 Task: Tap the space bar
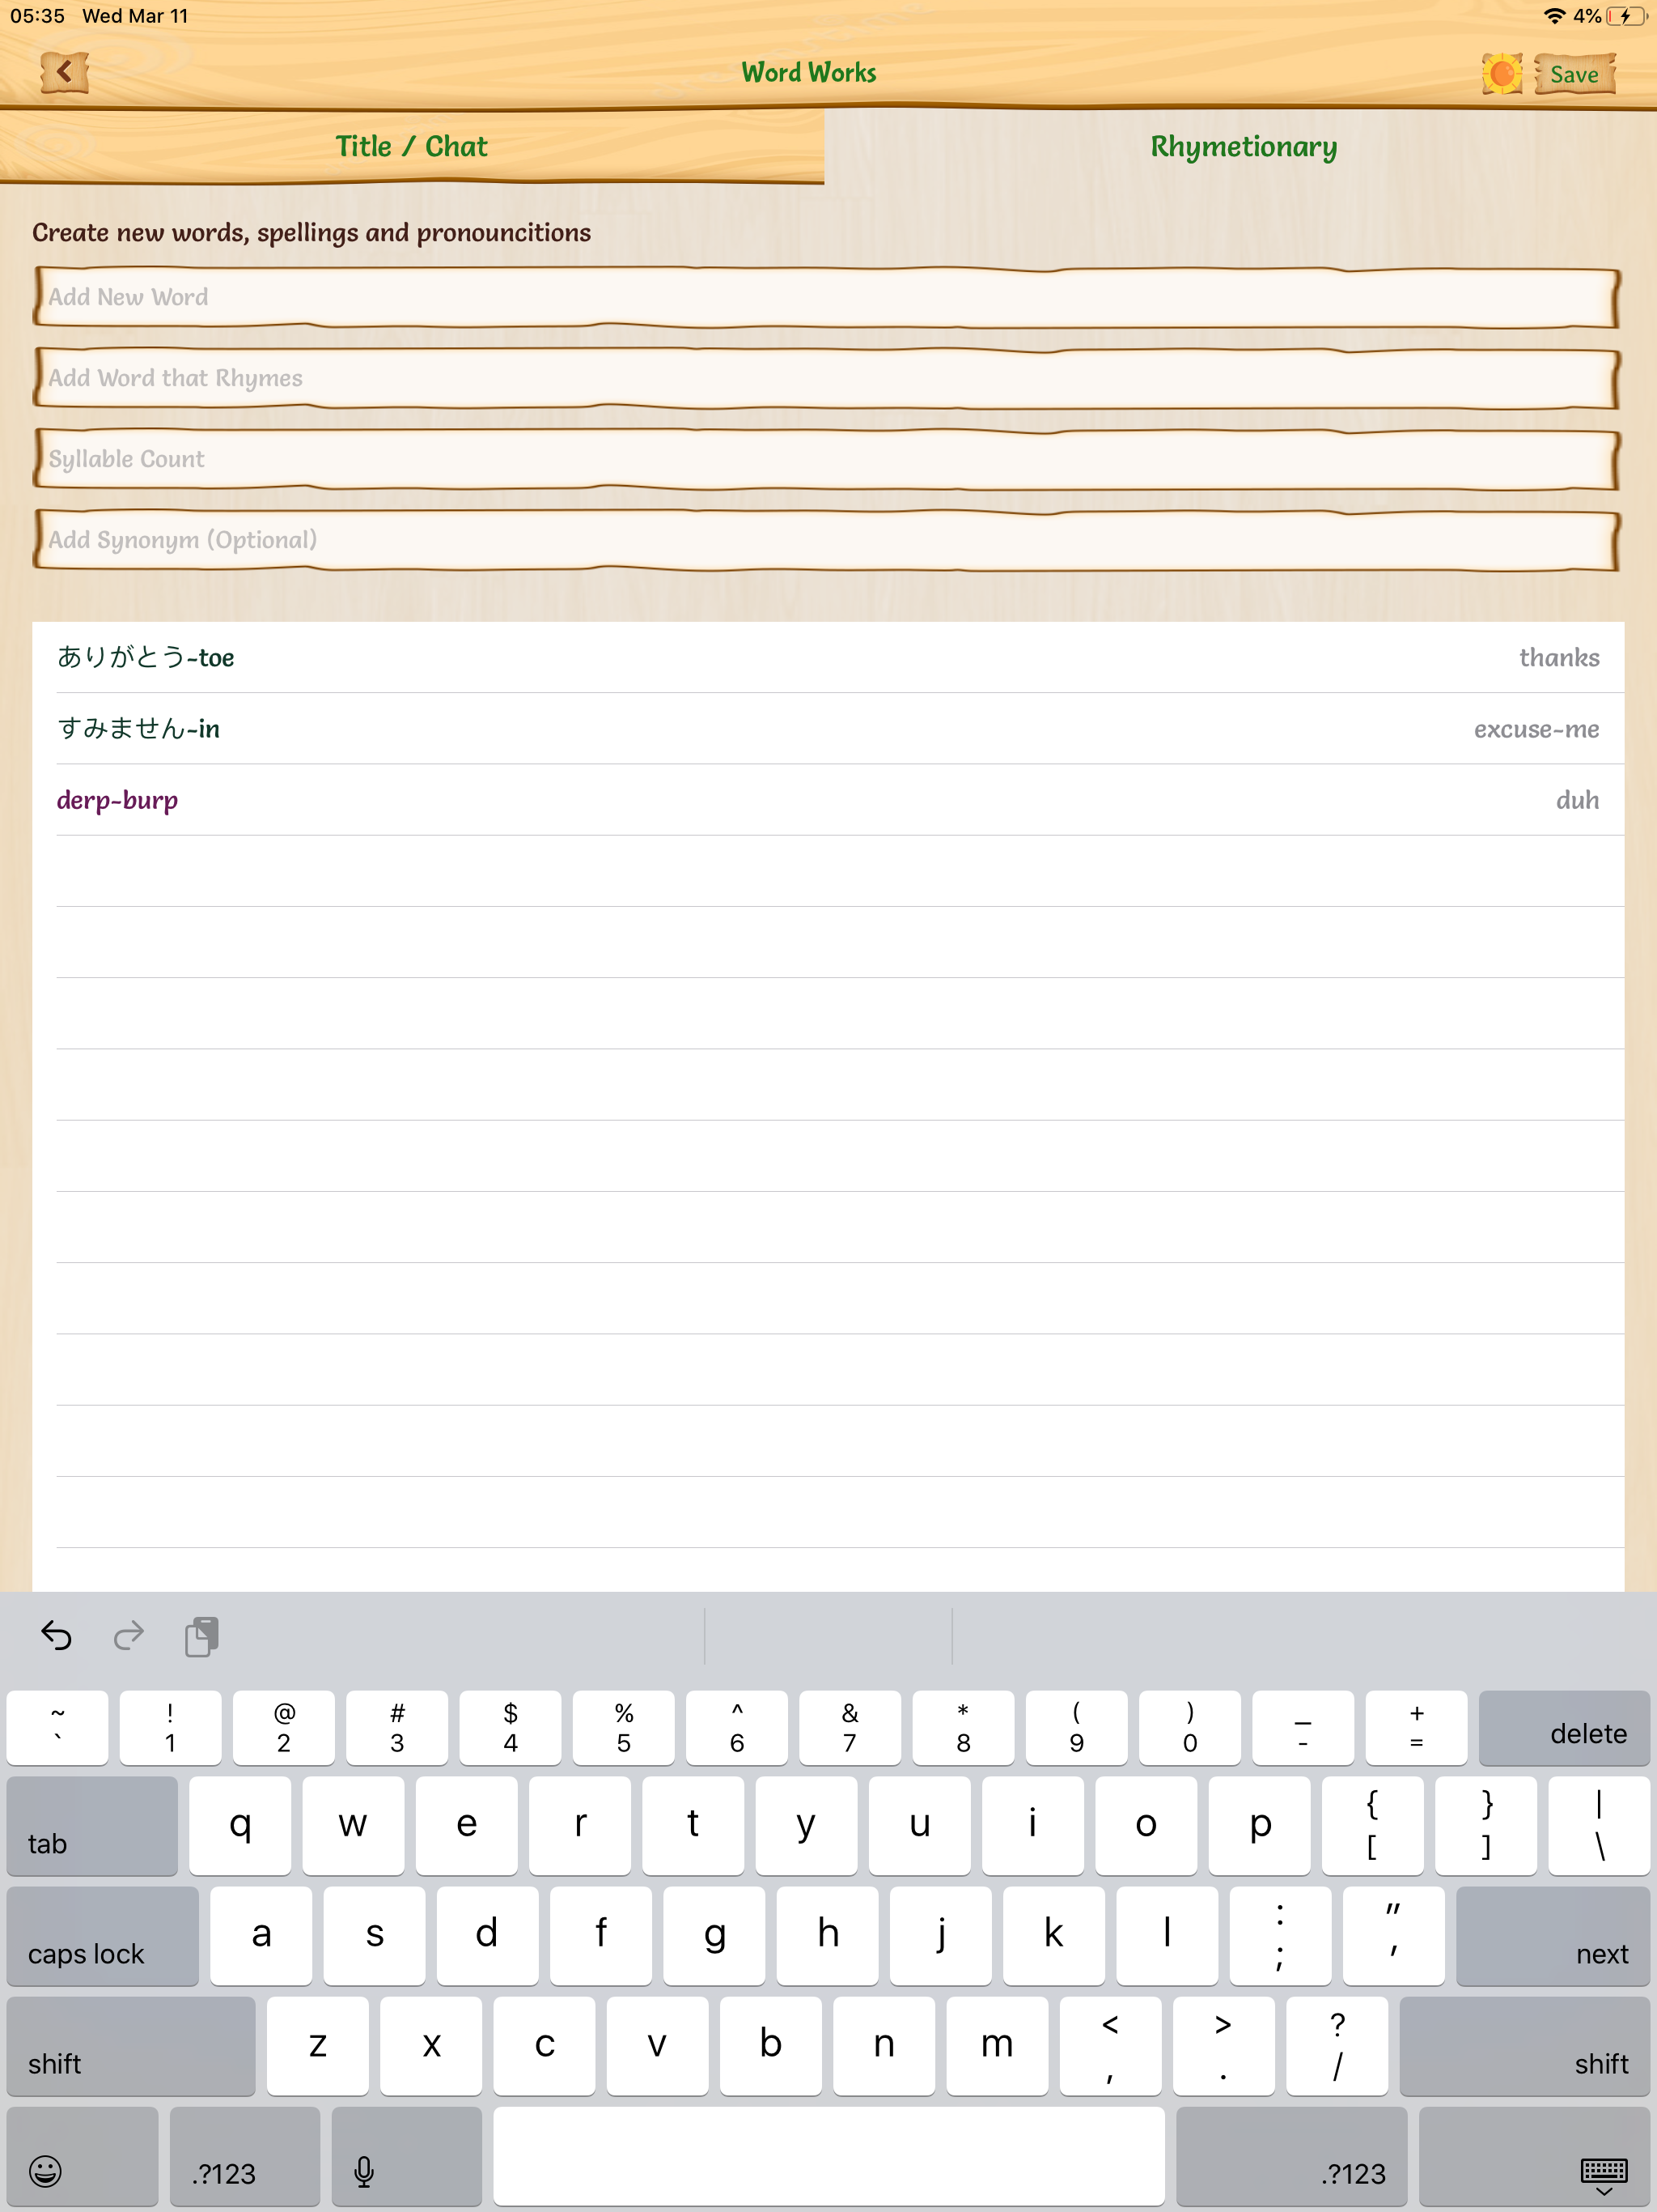click(x=828, y=2156)
